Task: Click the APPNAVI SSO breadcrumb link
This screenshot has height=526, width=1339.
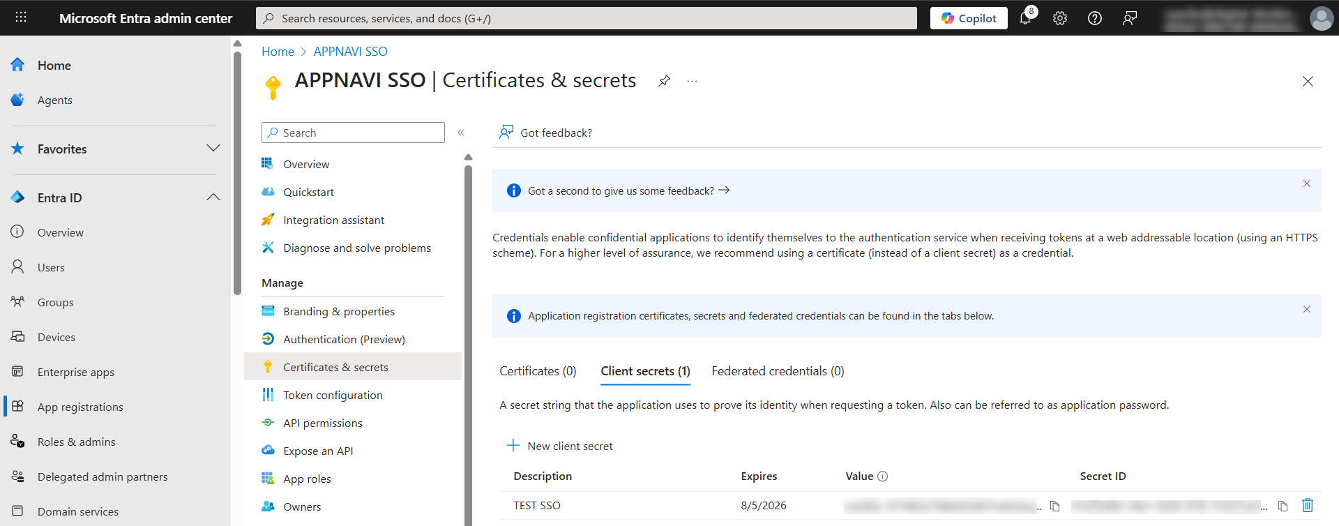Action: [x=350, y=52]
